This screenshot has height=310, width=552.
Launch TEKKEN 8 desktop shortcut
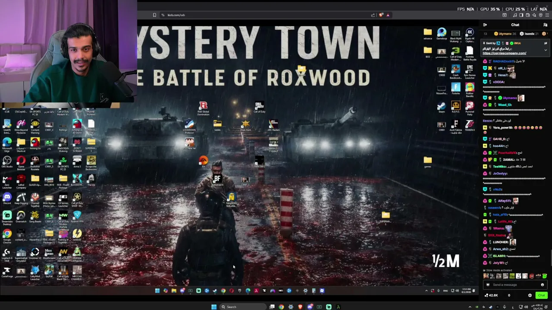tap(470, 126)
